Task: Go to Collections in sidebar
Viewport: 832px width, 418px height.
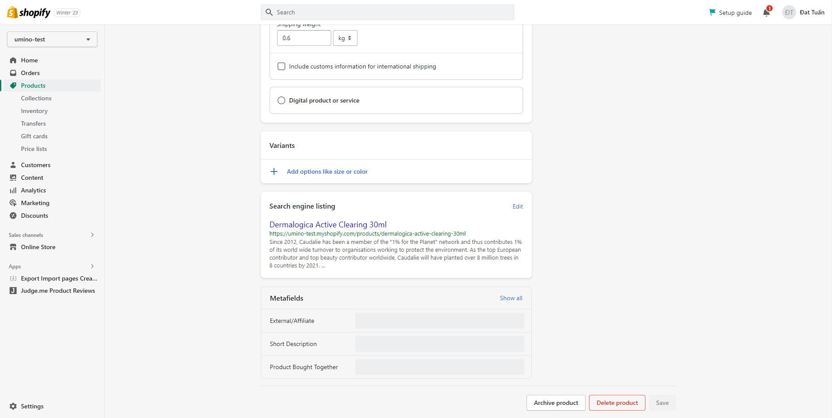Action: 36,98
